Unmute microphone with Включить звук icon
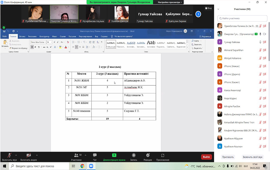The width and height of the screenshot is (270, 170). pos(9,155)
